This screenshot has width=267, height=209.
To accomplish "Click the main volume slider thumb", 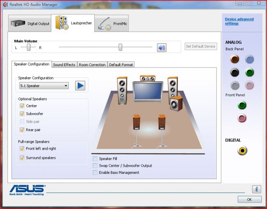I will point(120,47).
